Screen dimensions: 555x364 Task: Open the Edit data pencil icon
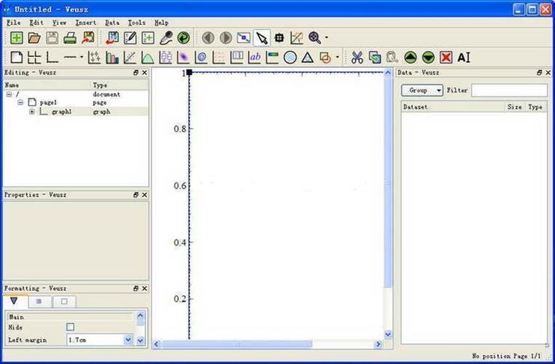tap(130, 38)
